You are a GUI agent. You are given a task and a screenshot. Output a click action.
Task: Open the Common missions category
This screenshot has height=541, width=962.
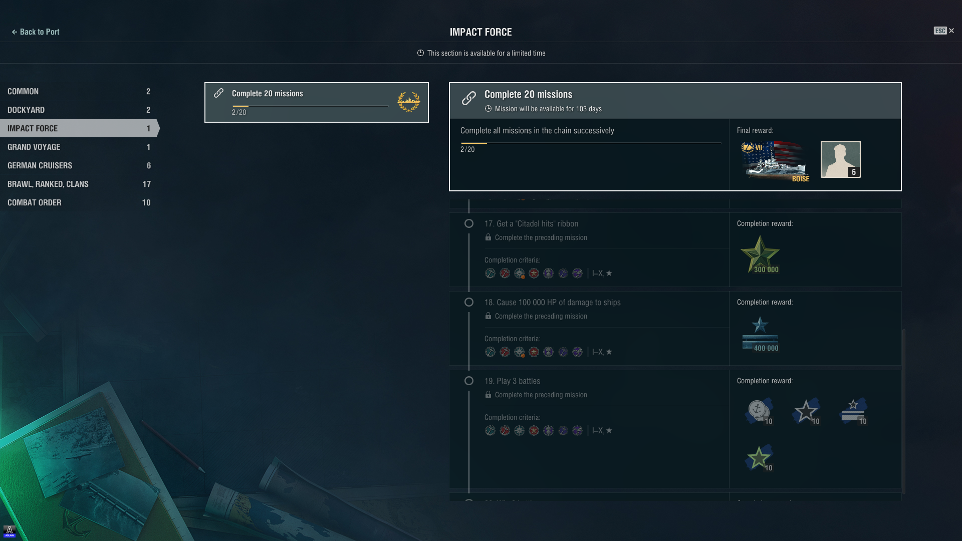pos(79,91)
